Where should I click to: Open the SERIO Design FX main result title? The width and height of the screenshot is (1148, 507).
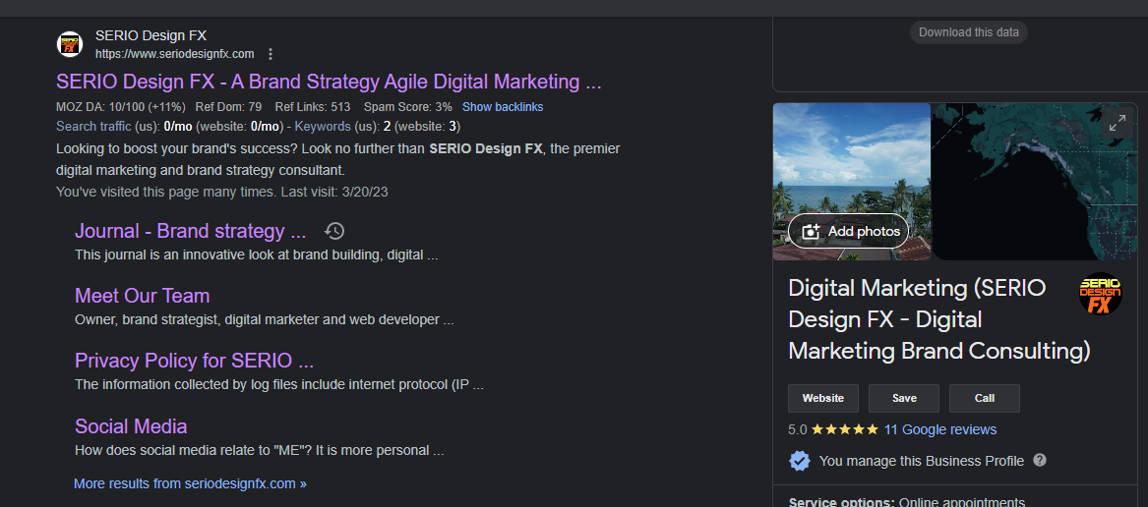329,82
